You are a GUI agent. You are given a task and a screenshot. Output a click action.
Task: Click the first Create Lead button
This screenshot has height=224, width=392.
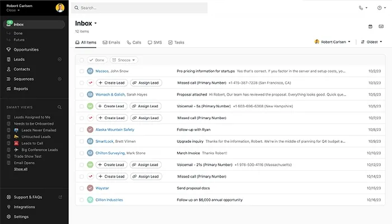click(111, 82)
